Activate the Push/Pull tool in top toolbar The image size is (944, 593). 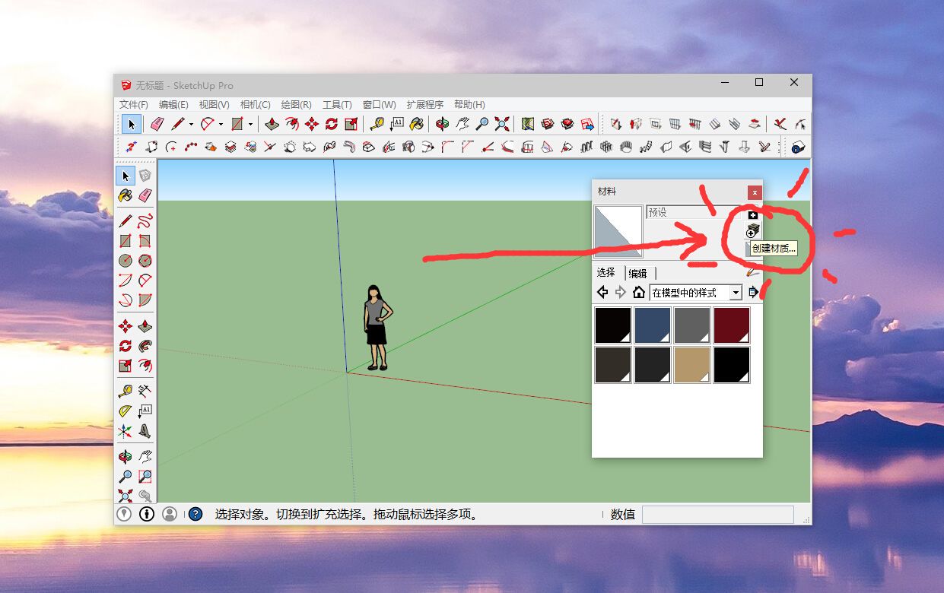[272, 124]
